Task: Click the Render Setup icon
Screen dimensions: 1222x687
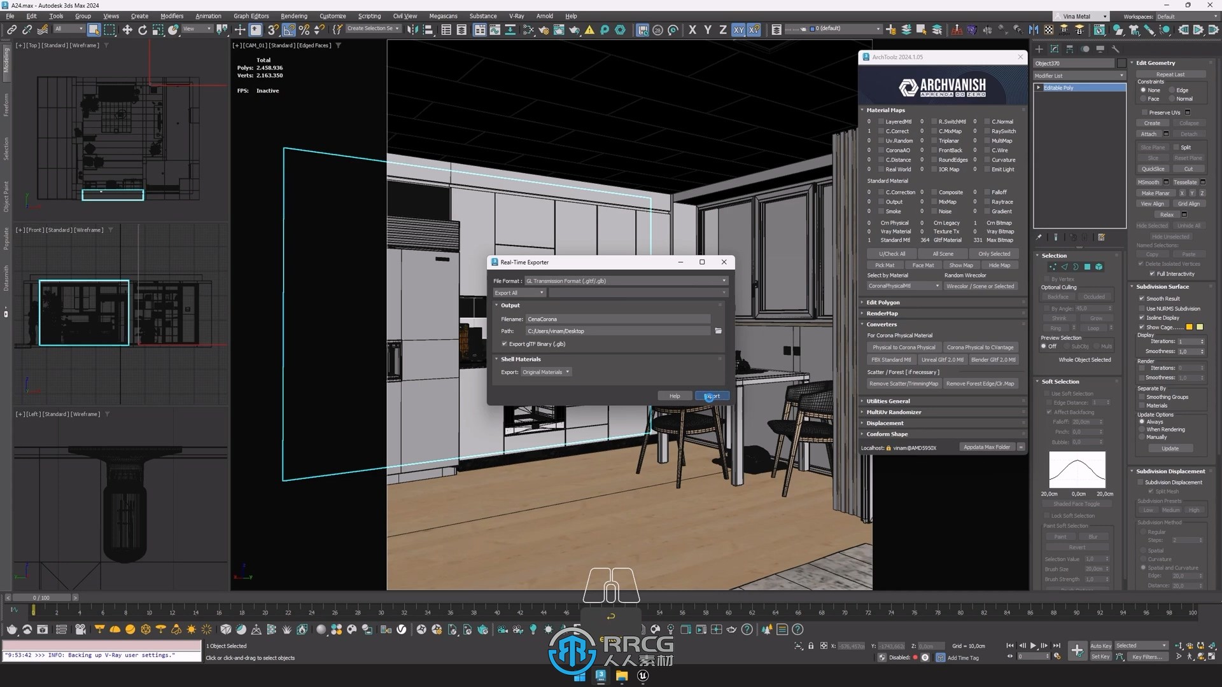Action: pyautogui.click(x=545, y=29)
